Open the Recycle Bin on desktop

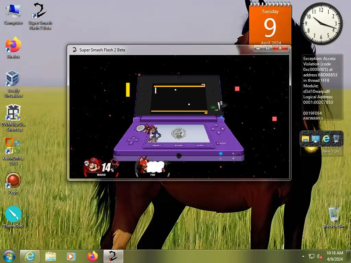pos(334,217)
